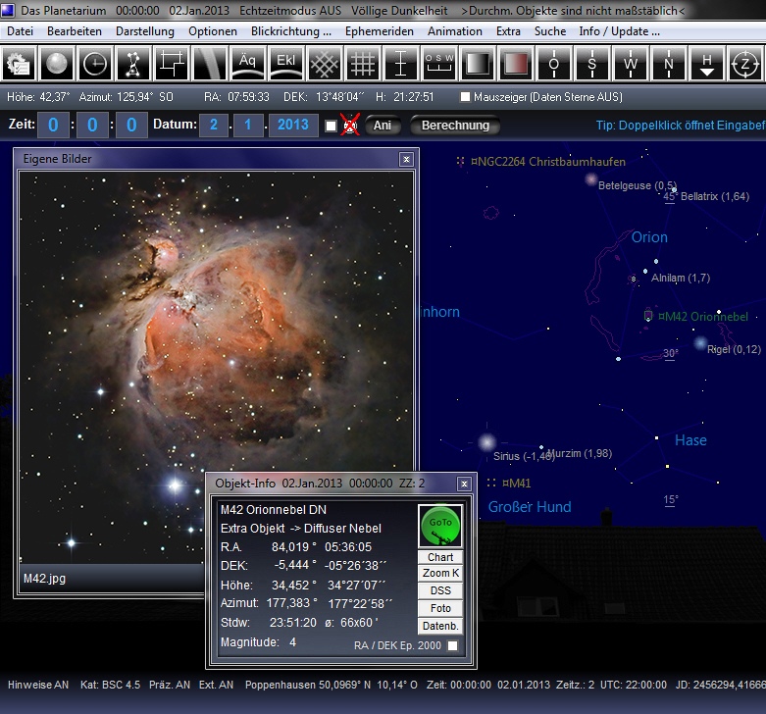Expand the Info / Update menu
766x714 pixels.
tap(619, 31)
